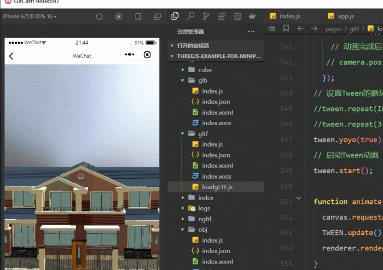This screenshot has height=270, width=383.
Task: Click the bookmark icon in editor toolbar
Action: (x=286, y=28)
